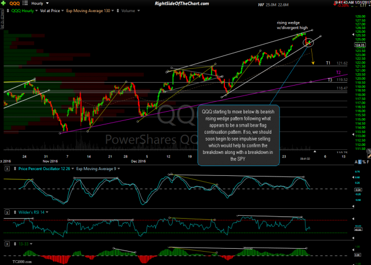
Task: Expand QQQ Hourly dropdown arrow
Action: [x=37, y=11]
